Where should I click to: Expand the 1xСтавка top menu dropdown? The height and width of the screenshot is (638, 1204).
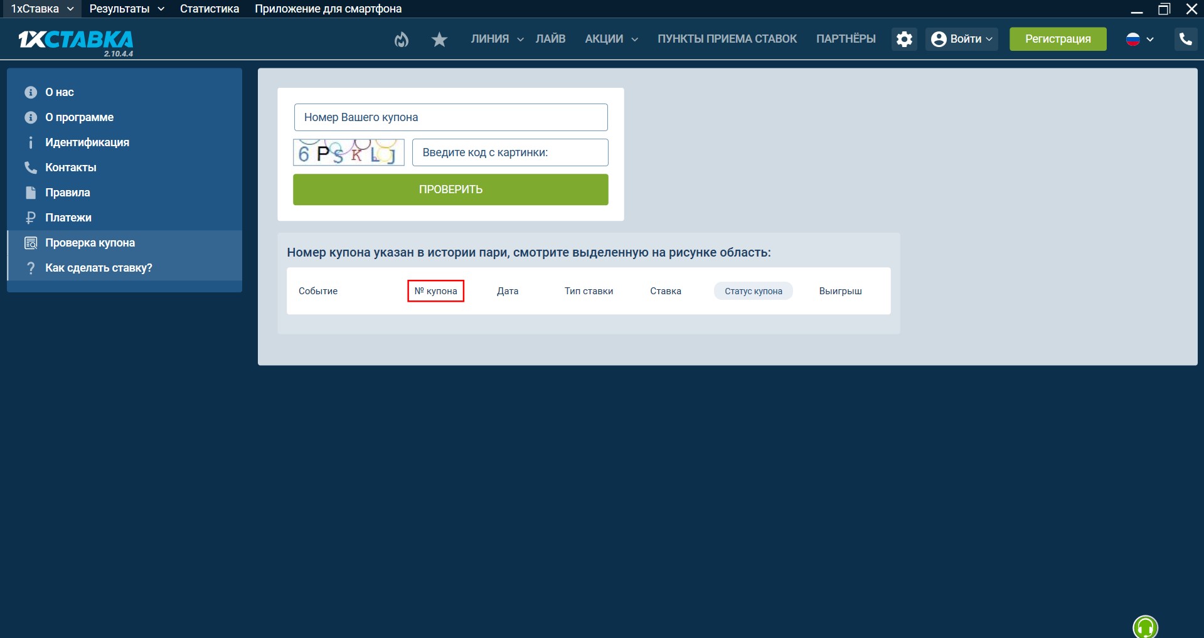click(x=70, y=9)
